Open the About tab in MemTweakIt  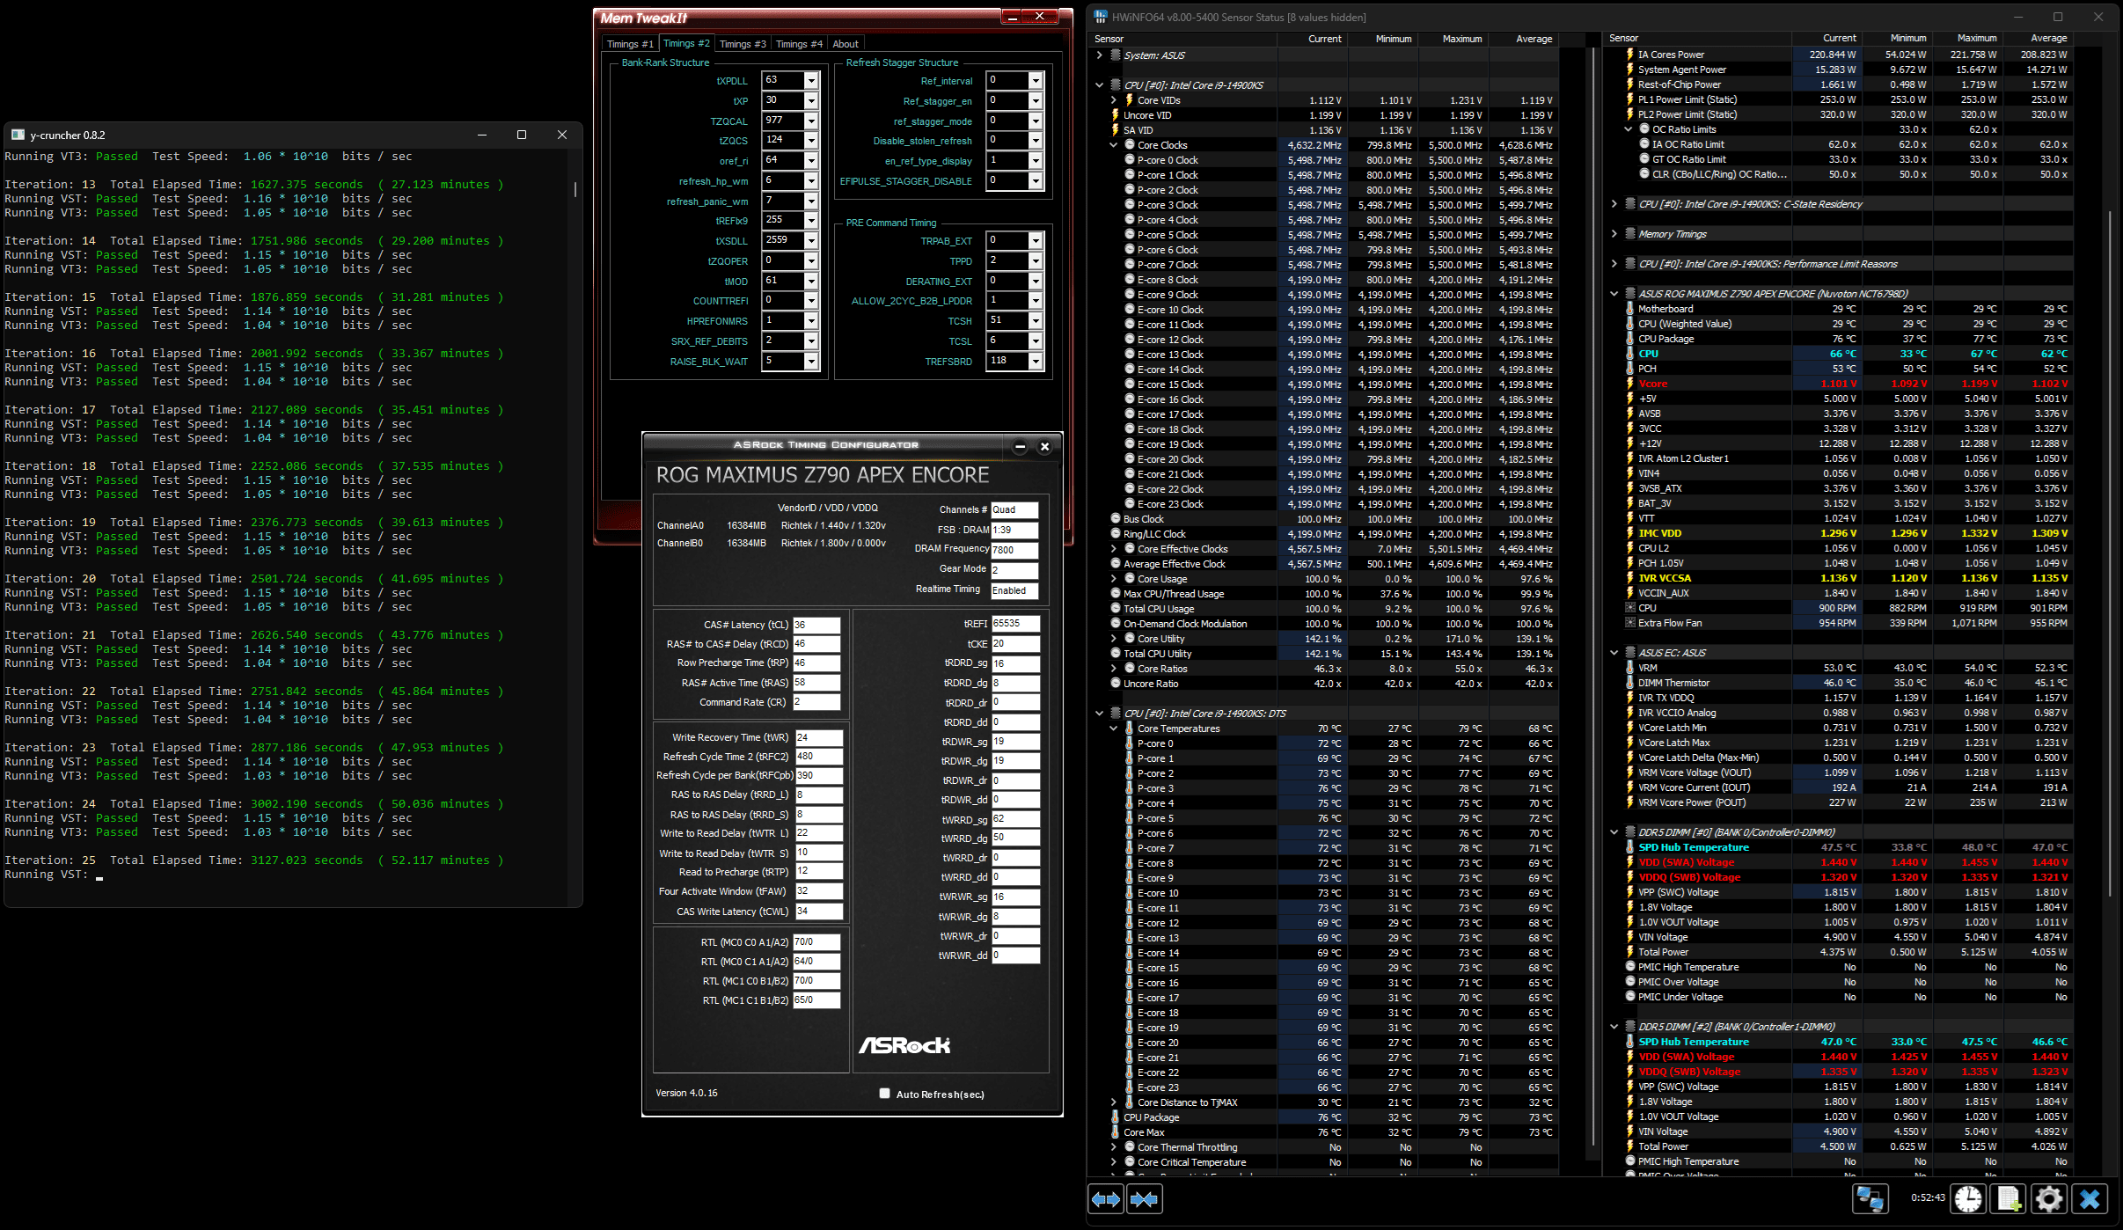846,44
